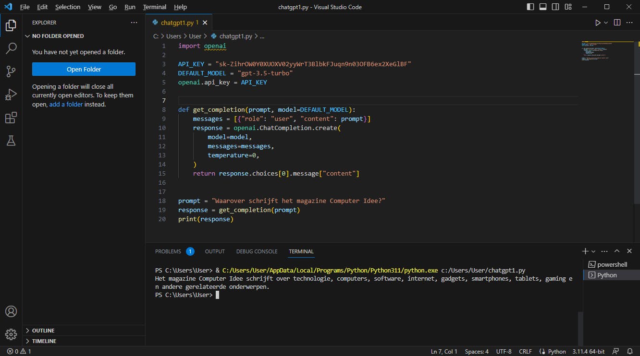The image size is (640, 356).
Task: Open the Source Control view
Action: (11, 71)
